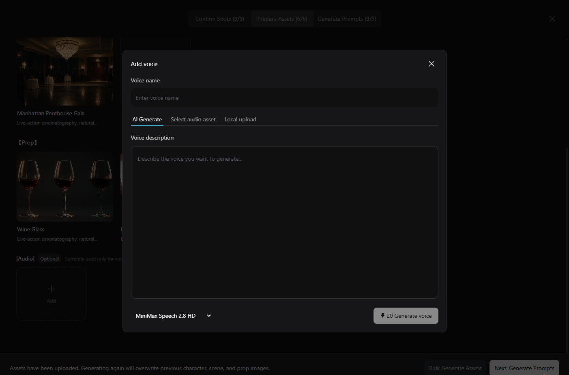Viewport: 569px width, 375px height.
Task: Select the Prepare Assets (6/6) step
Action: pyautogui.click(x=282, y=19)
